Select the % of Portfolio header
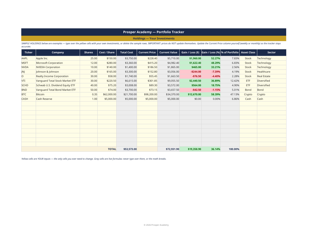The width and height of the screenshot is (312, 241). point(230,52)
